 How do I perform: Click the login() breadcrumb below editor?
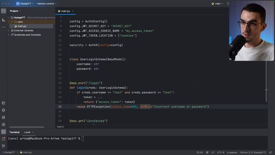click(x=60, y=127)
